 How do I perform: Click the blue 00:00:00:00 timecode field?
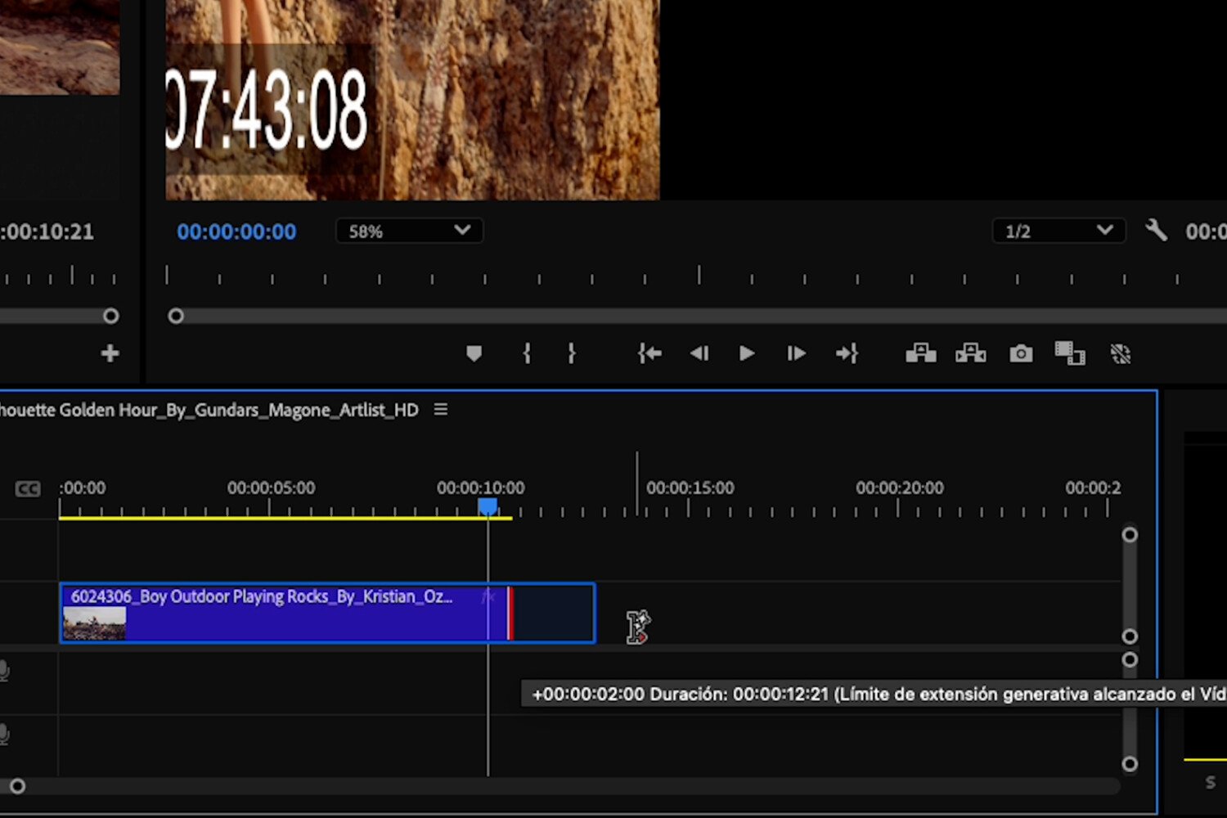pyautogui.click(x=236, y=231)
